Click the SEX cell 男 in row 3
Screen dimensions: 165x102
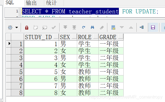[x=68, y=58]
